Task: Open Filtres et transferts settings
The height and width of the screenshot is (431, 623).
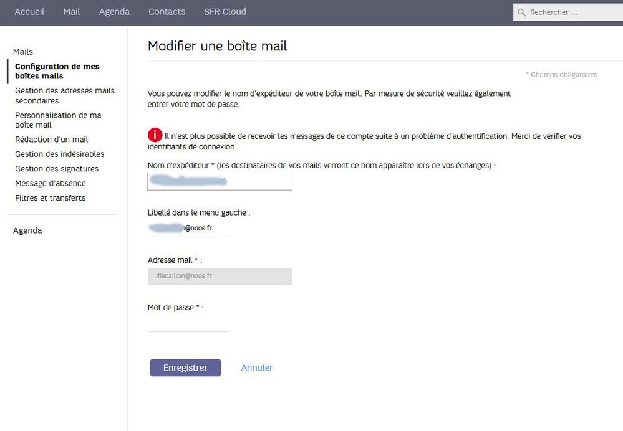Action: [51, 197]
